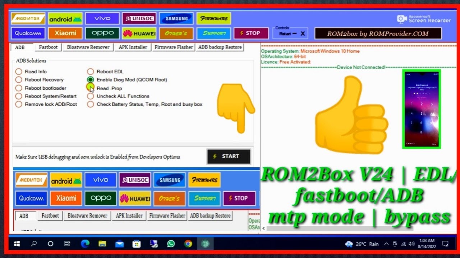460x258 pixels.
Task: Select Enable Diag Mod (QCOM Root) option
Action: (127, 80)
